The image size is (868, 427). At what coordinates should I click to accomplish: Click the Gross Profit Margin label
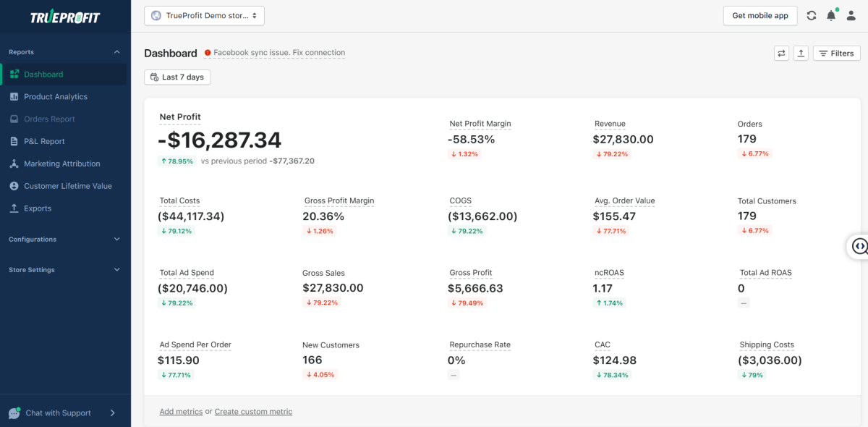point(339,200)
